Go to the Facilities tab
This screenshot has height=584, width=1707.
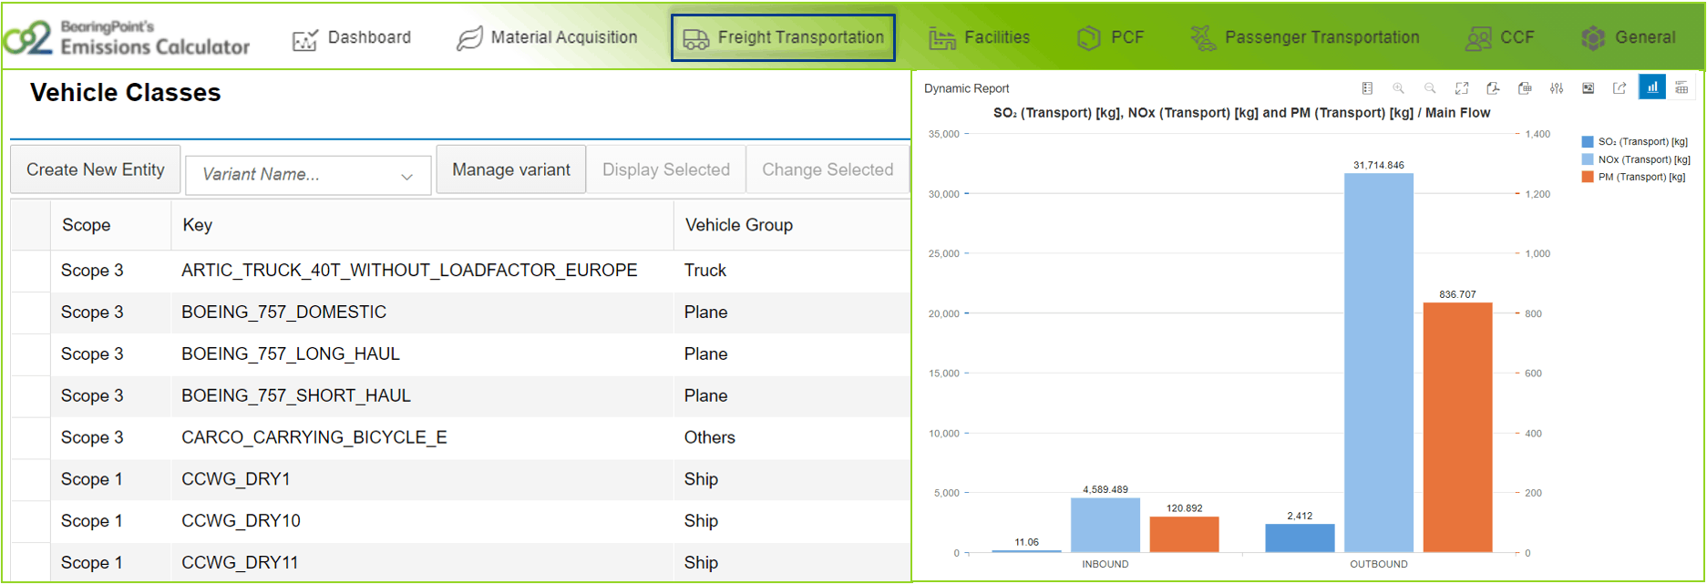tap(980, 38)
